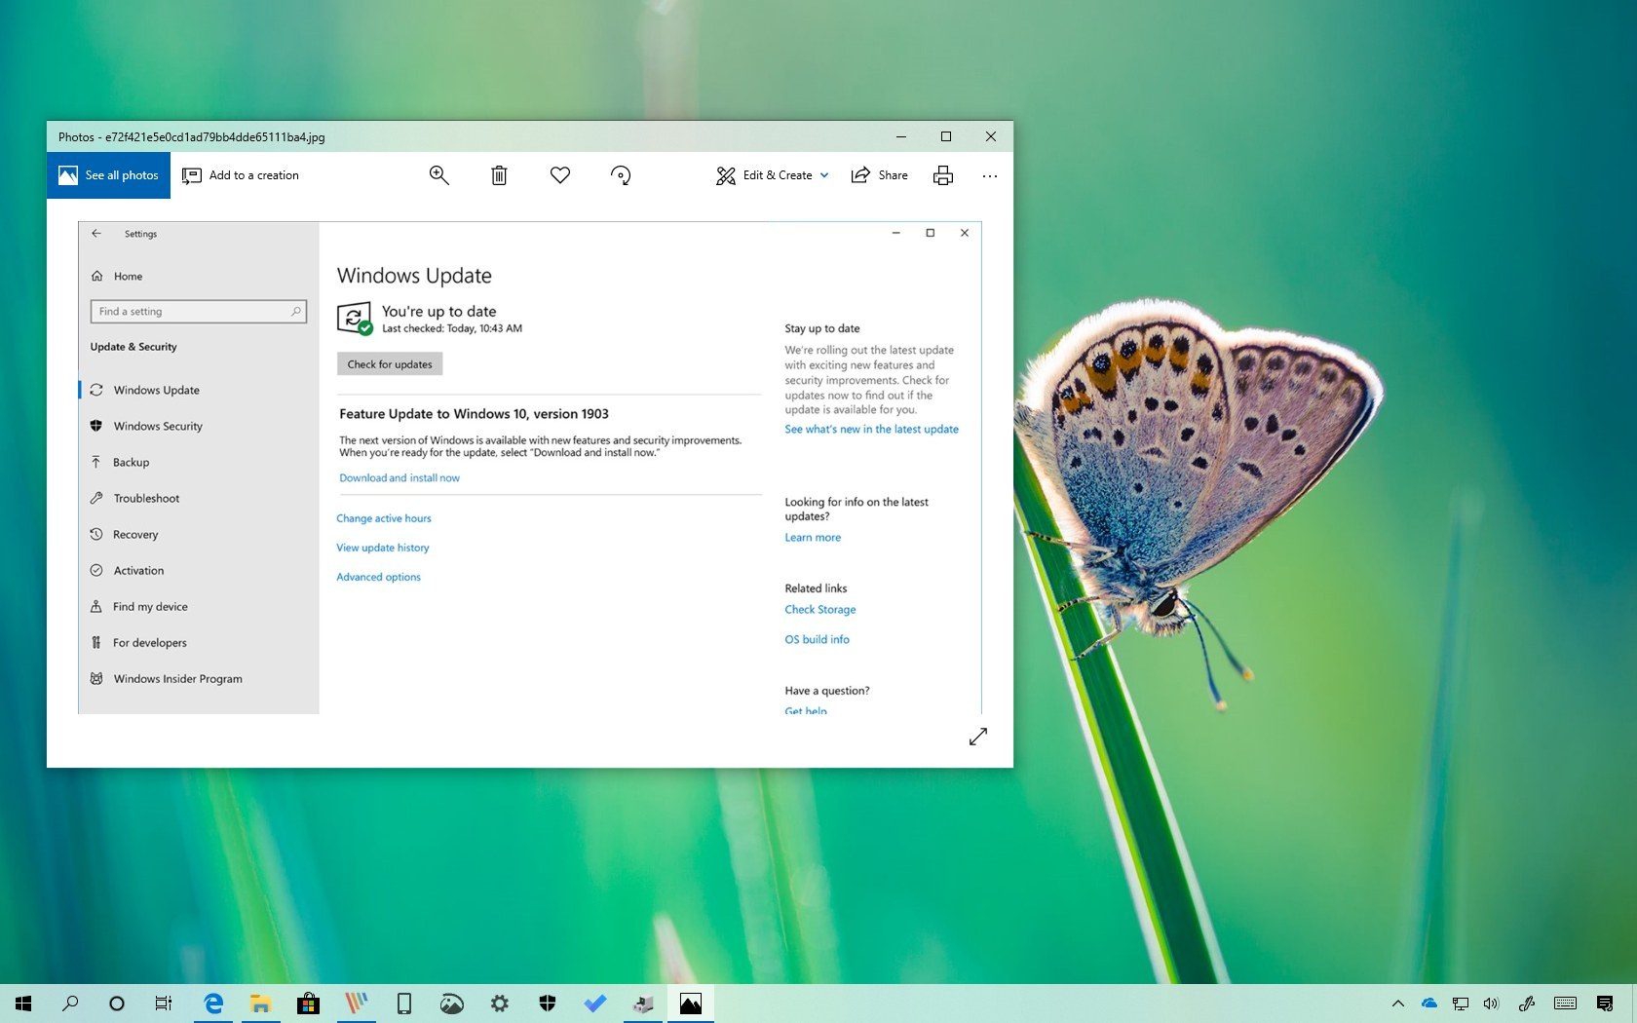This screenshot has width=1637, height=1023.
Task: Click the zoom magnifier icon in Photos
Action: pyautogui.click(x=438, y=175)
